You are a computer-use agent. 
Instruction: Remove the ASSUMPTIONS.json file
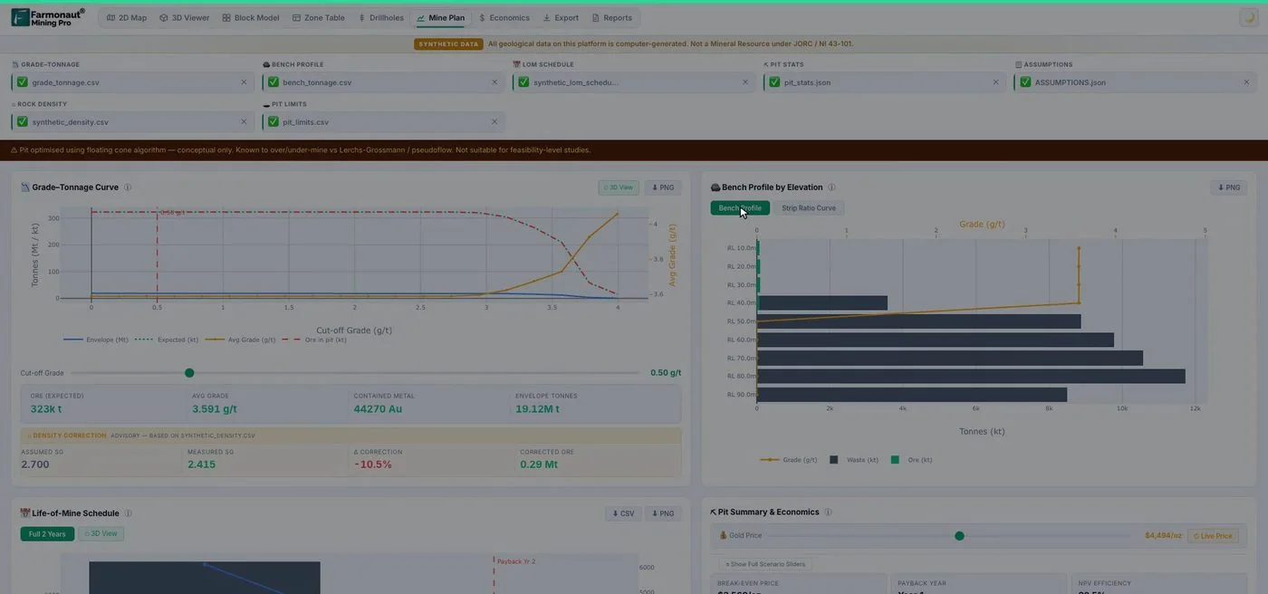(1246, 82)
